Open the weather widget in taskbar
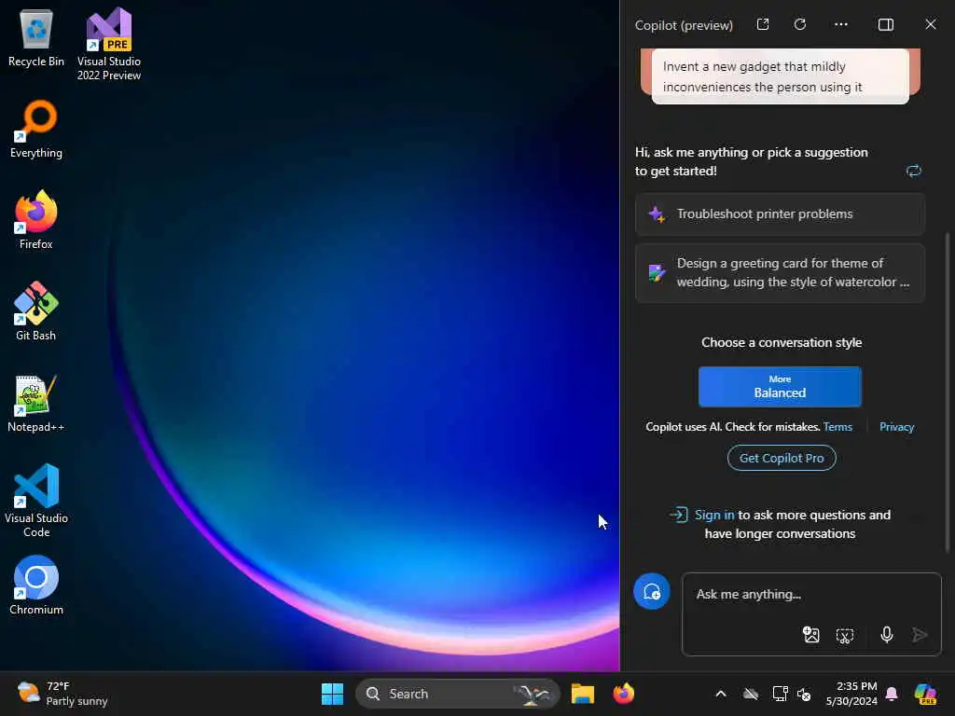 (62, 694)
